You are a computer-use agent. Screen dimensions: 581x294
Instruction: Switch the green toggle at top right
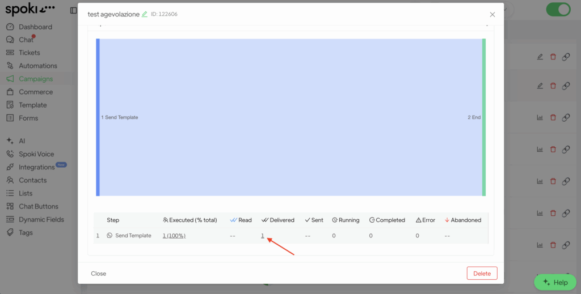pyautogui.click(x=558, y=10)
